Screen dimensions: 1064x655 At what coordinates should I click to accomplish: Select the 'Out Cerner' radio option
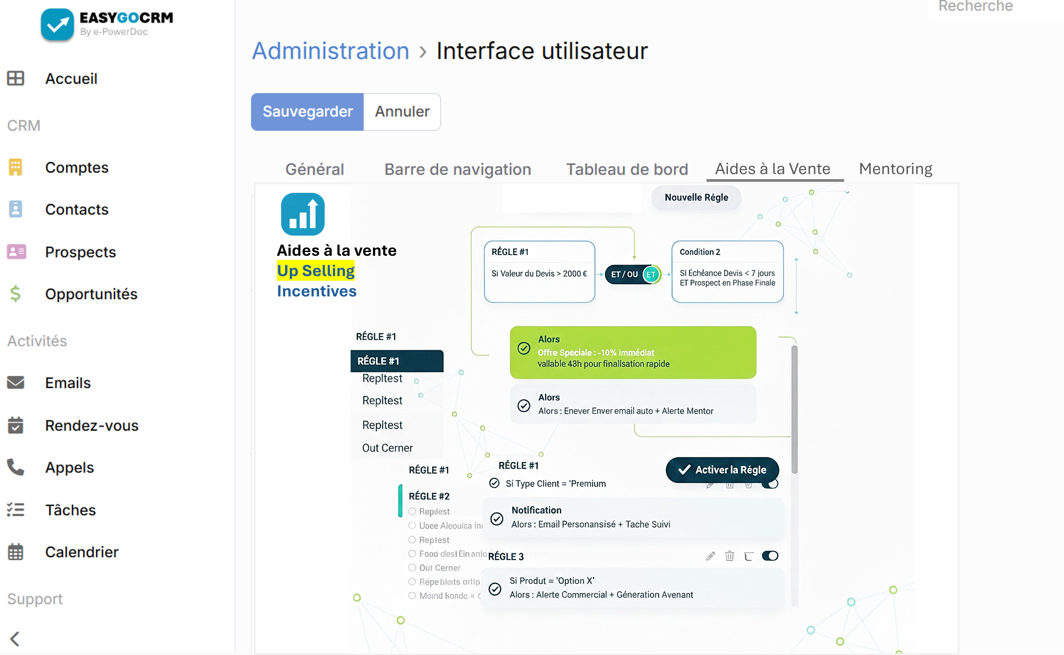412,568
